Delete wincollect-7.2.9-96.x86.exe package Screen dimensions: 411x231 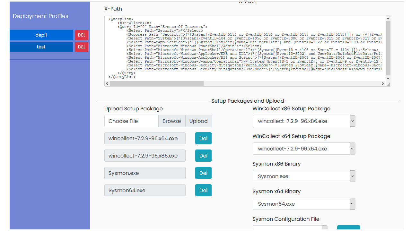click(203, 156)
